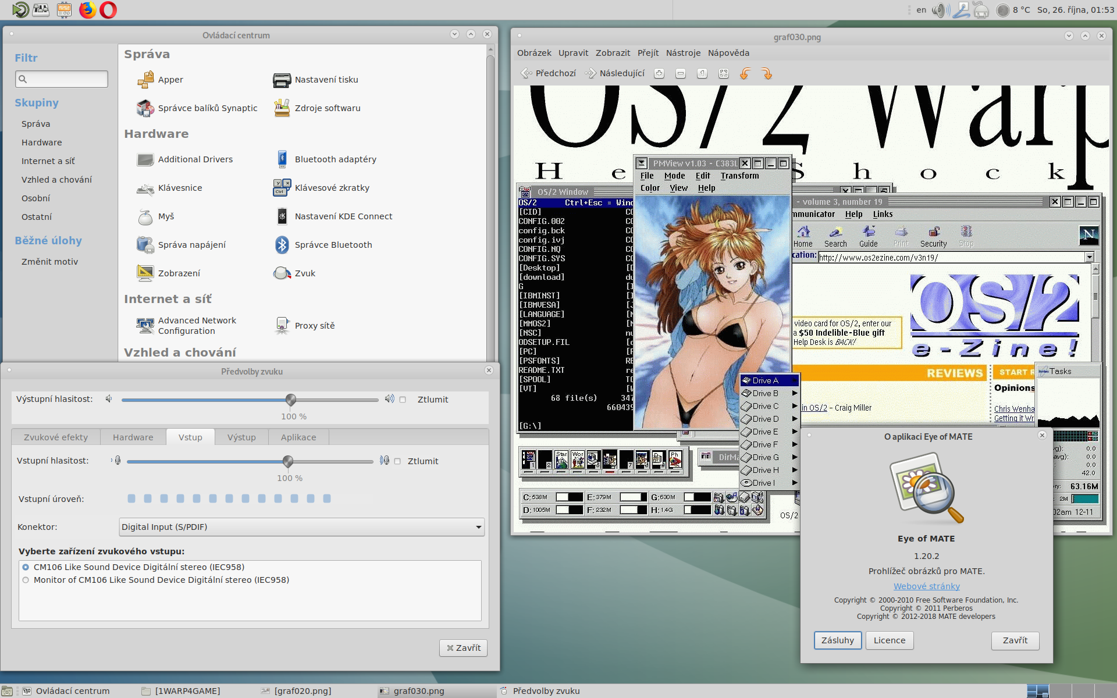
Task: Mute input volume with Ztlumit checkbox
Action: [397, 461]
